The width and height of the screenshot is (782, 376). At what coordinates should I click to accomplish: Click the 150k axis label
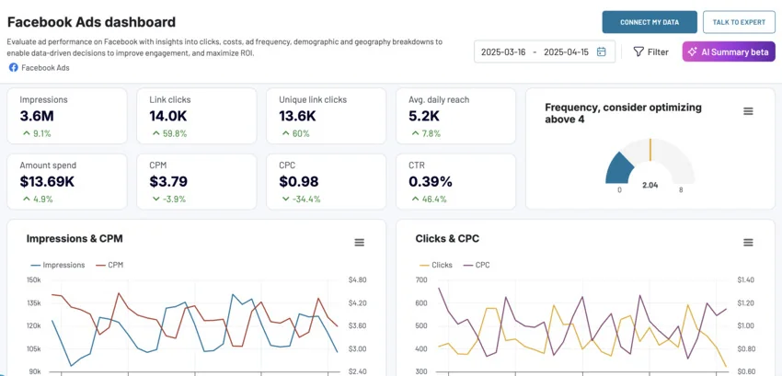(x=33, y=279)
